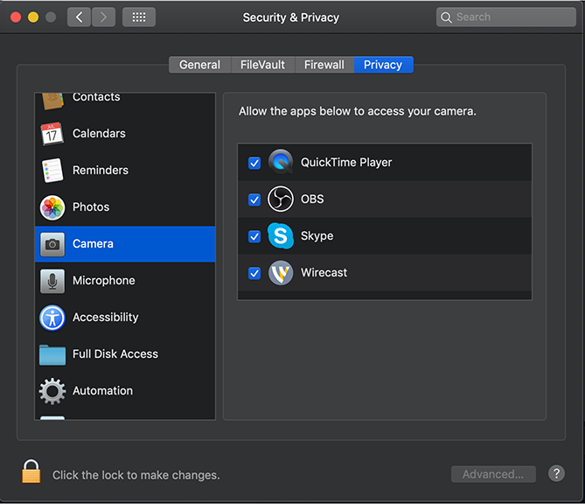Click the OBS name text

pos(312,199)
